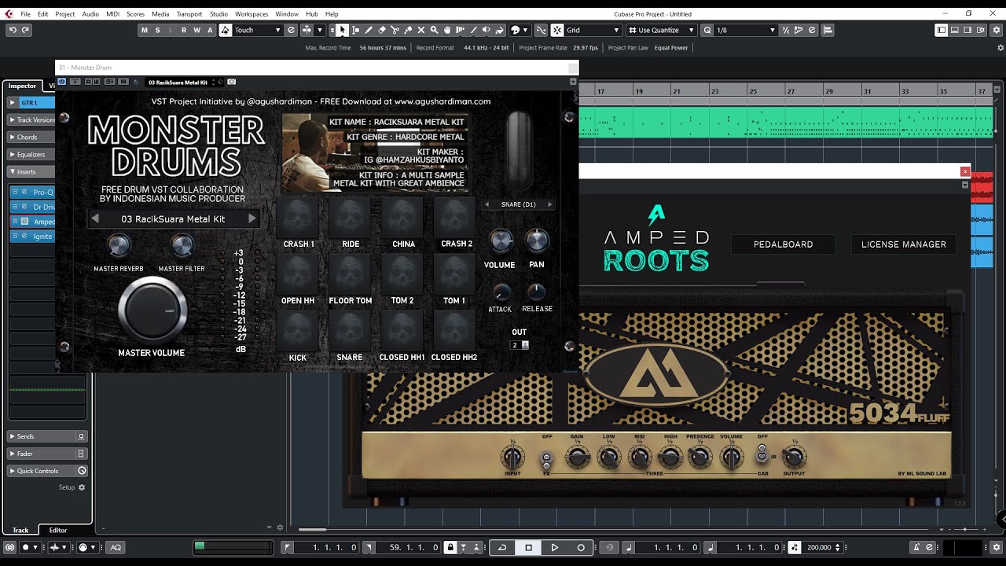The height and width of the screenshot is (566, 1006).
Task: Select the Object Selection arrow tool
Action: [342, 30]
